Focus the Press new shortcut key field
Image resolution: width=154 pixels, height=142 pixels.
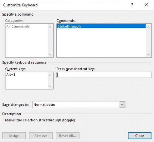point(104,75)
